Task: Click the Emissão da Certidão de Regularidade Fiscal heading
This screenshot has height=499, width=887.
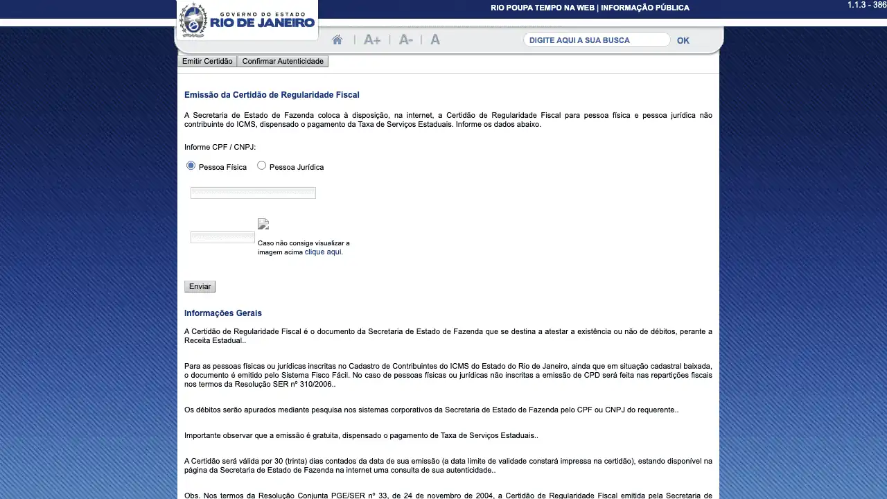Action: (x=272, y=95)
